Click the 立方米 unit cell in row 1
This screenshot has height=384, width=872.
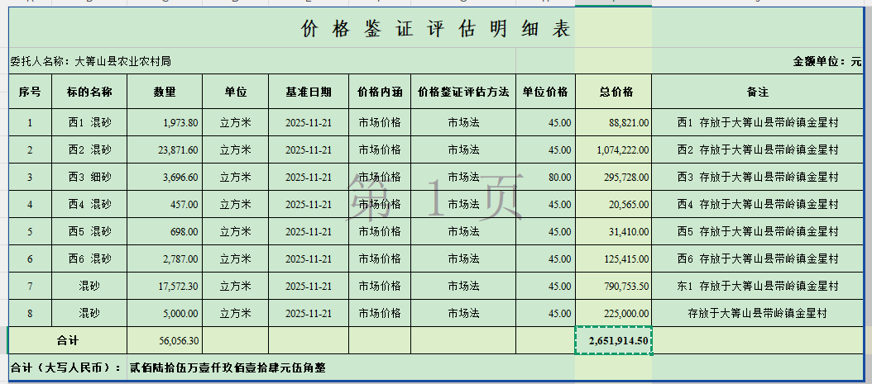236,123
